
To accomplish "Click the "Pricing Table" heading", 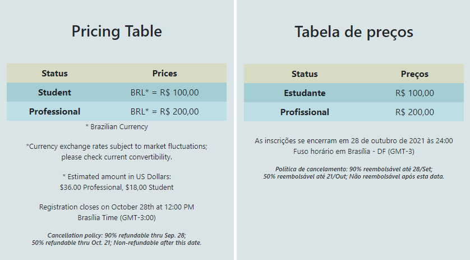I will [117, 32].
